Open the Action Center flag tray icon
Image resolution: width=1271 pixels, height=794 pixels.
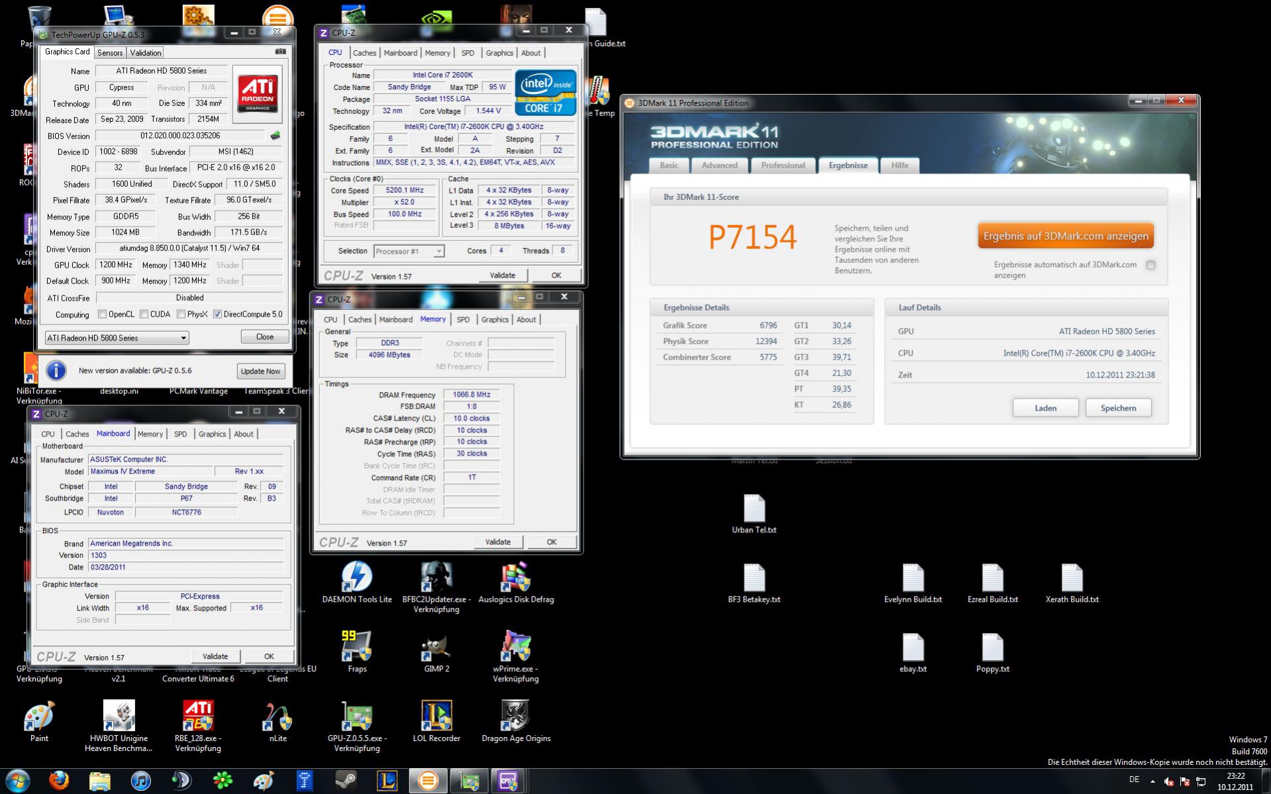(x=1185, y=781)
